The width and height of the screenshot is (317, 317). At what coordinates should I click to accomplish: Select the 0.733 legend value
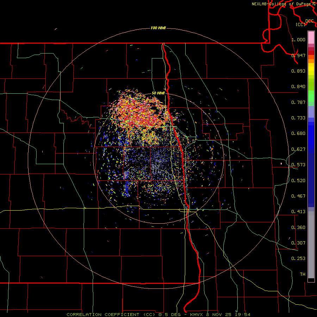tap(298, 118)
